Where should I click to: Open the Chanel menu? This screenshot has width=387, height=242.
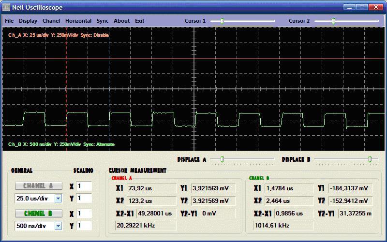(x=51, y=21)
